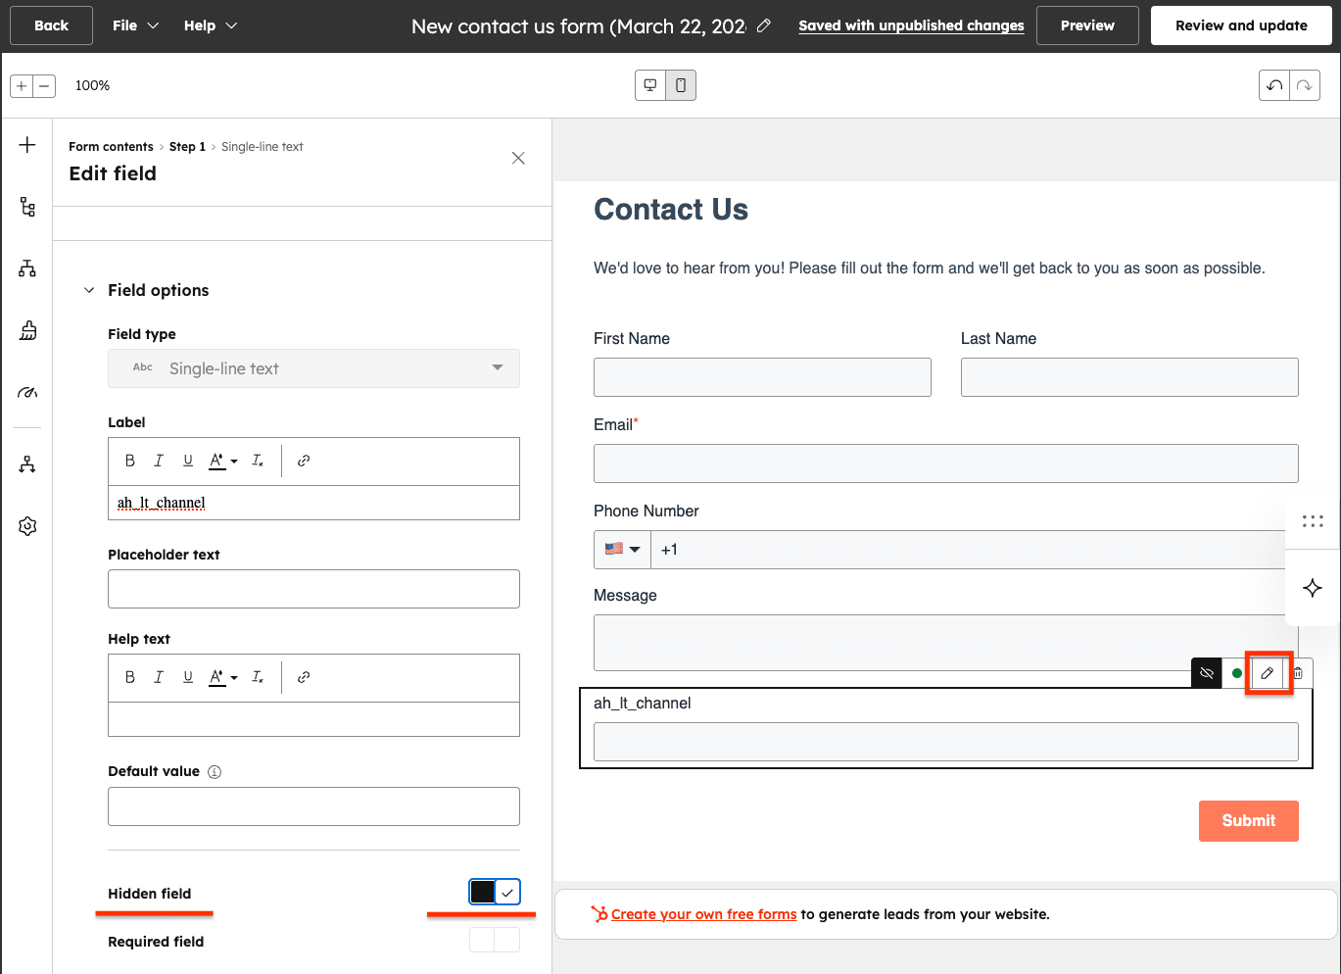Click the Review and update button
1341x974 pixels.
[x=1241, y=25]
